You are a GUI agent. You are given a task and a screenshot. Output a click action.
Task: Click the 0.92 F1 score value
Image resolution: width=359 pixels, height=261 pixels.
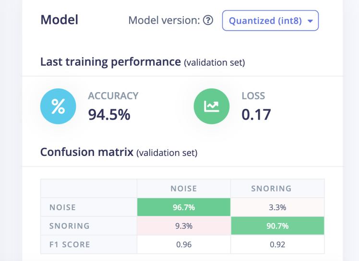pos(277,244)
